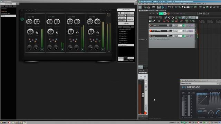221x124 pixels.
Task: Click the timecode display 0:00:26:23
Action: 203,14
